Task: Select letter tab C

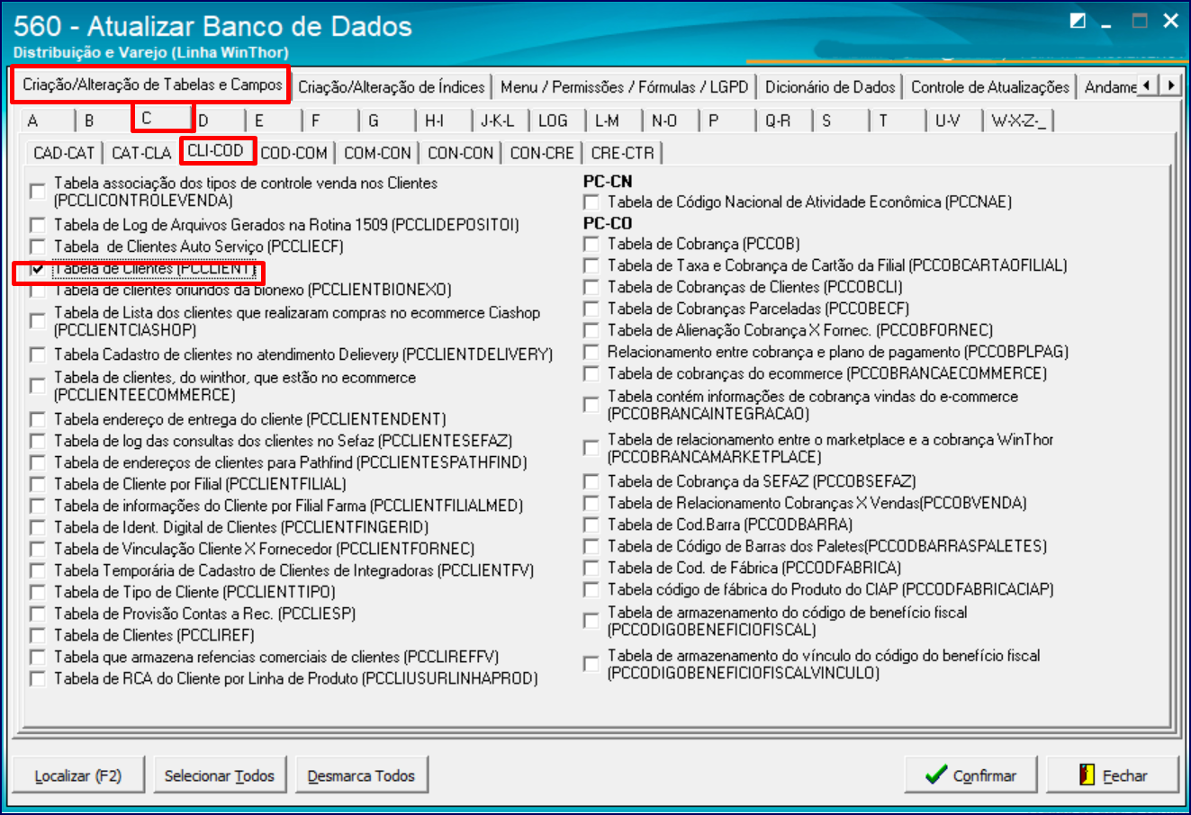Action: 162,118
